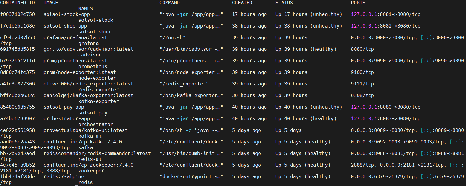
Task: Click port mapping 127.0.0.1:8082->8080/tcp
Action: tap(386, 26)
